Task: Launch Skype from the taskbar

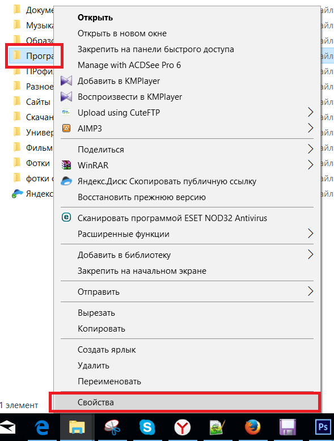Action: 147,427
